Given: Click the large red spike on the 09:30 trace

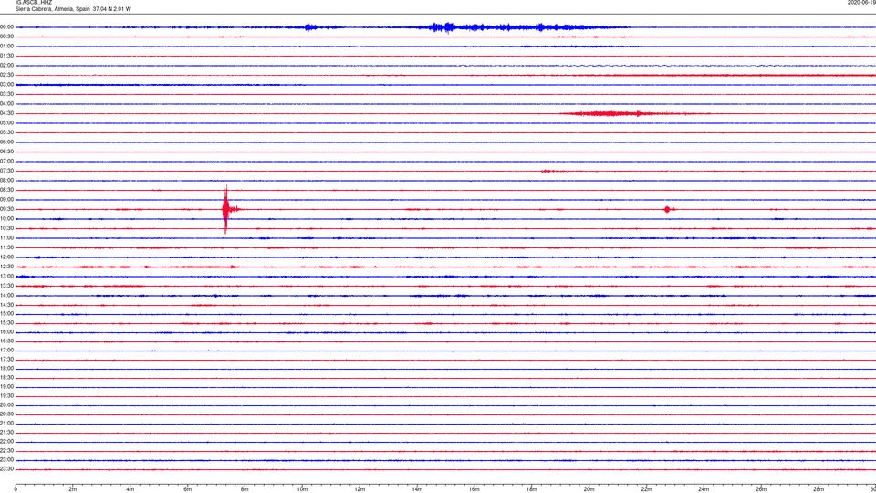Looking at the screenshot, I should (x=225, y=210).
